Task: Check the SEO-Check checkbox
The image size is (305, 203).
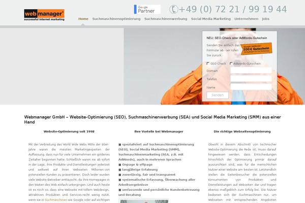Action: point(208,63)
